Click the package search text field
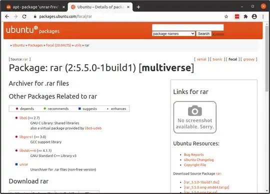 188,27
